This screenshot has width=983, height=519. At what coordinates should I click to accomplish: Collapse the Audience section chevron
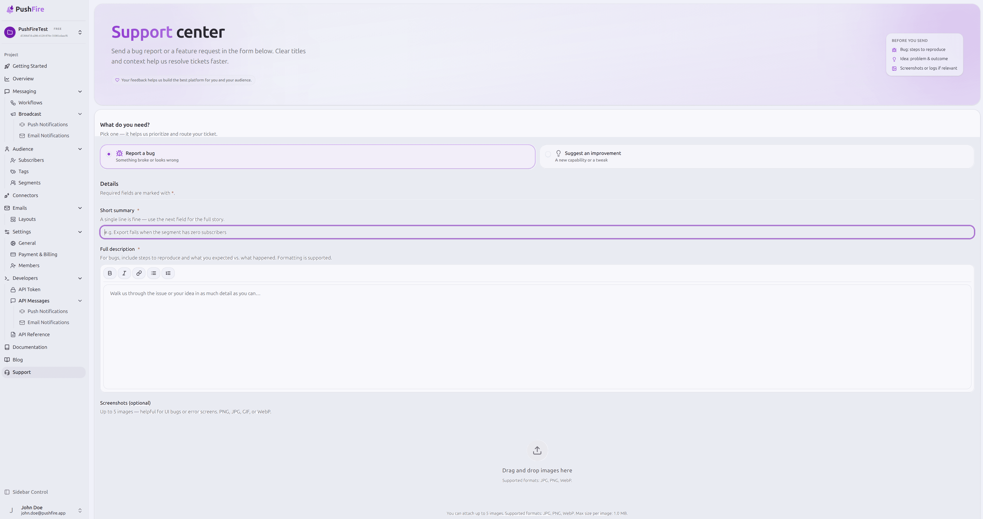pyautogui.click(x=80, y=149)
